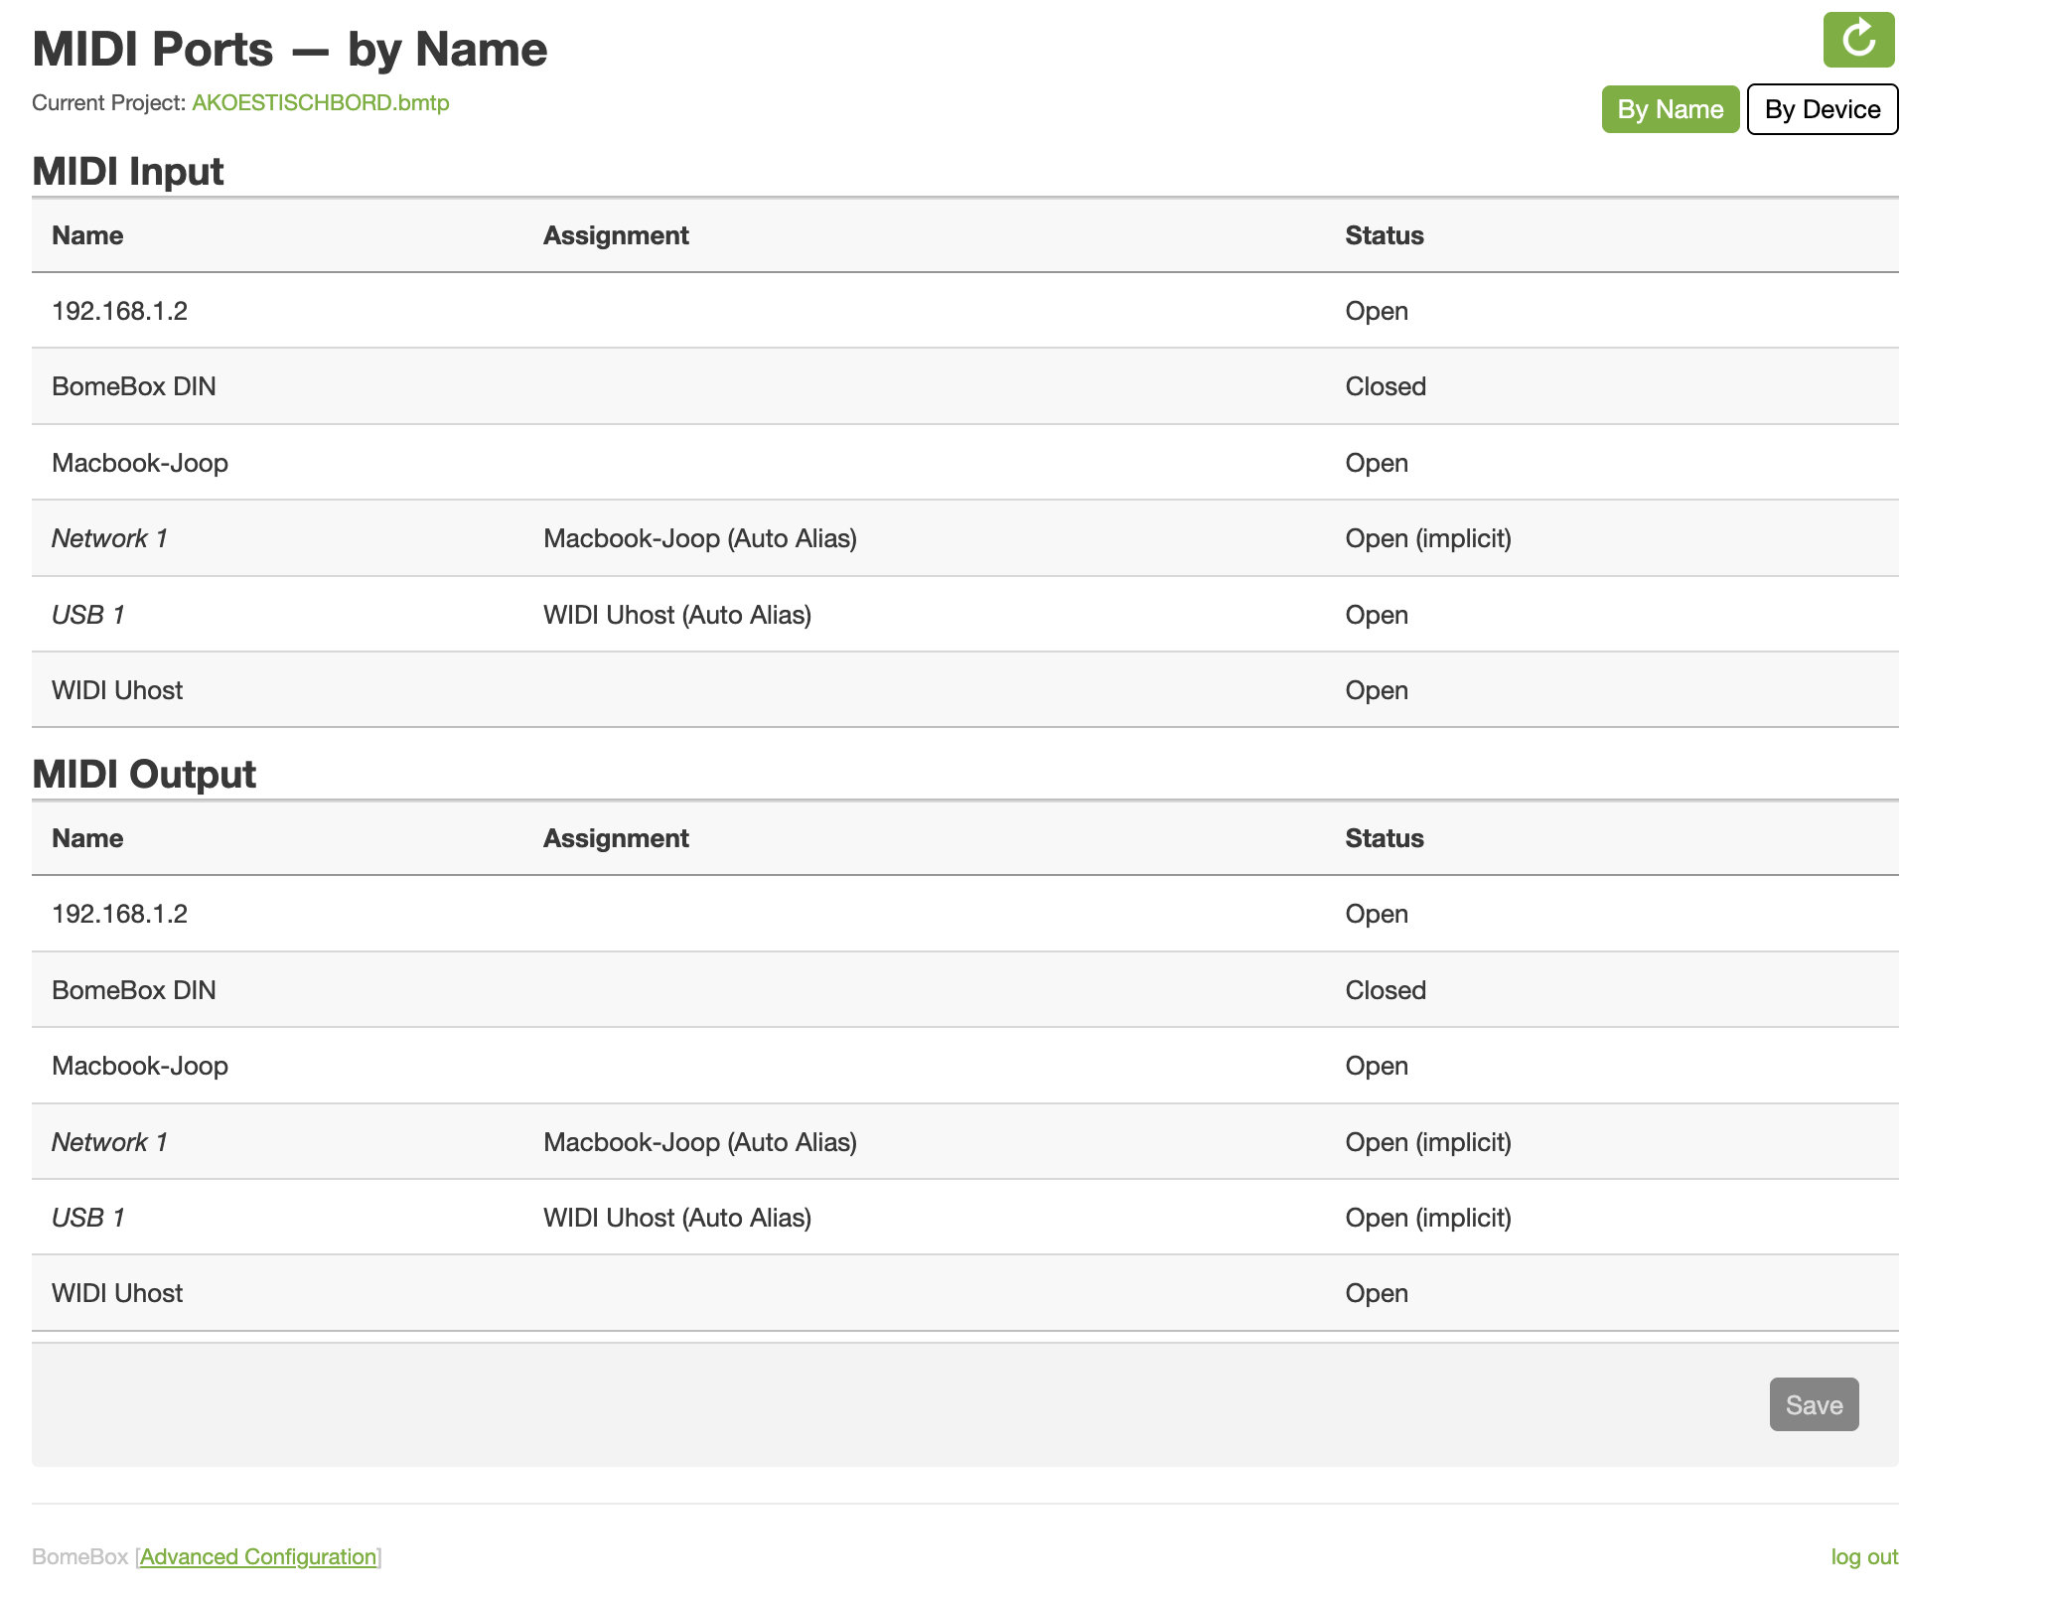Open the AKOESTISCHBORD.bmtp project link
Screen dimensions: 2048x1601
(320, 103)
